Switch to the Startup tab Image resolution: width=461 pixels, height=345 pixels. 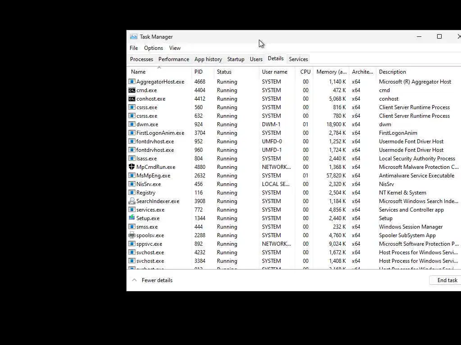pyautogui.click(x=236, y=59)
